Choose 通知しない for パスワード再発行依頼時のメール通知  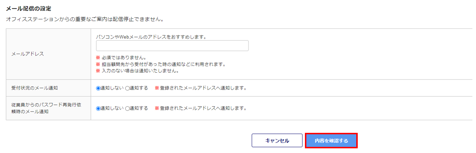[x=98, y=108]
